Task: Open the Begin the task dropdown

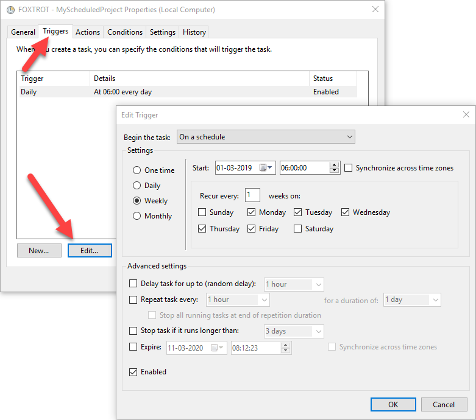Action: click(x=266, y=137)
